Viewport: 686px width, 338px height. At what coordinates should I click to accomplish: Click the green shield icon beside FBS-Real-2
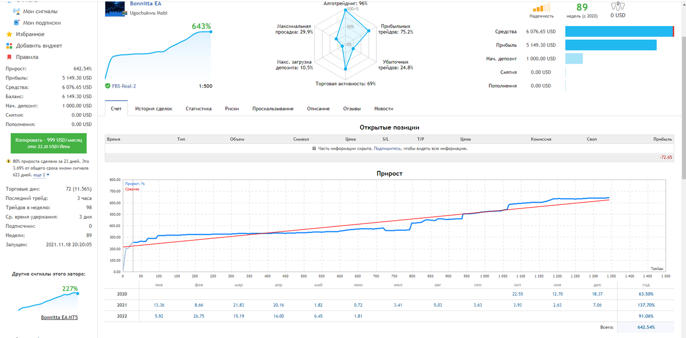click(x=108, y=86)
